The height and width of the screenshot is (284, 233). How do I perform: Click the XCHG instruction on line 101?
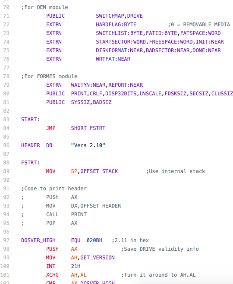click(52, 275)
